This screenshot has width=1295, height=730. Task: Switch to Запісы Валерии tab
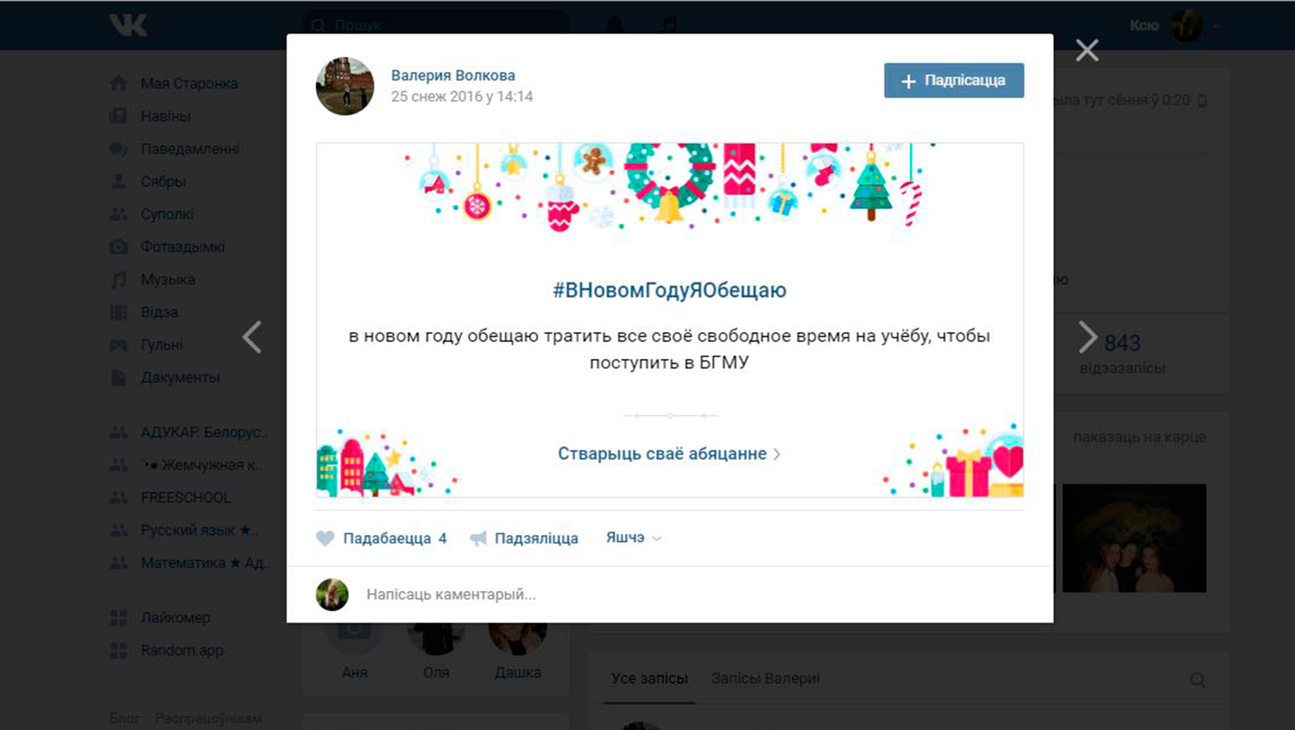765,678
